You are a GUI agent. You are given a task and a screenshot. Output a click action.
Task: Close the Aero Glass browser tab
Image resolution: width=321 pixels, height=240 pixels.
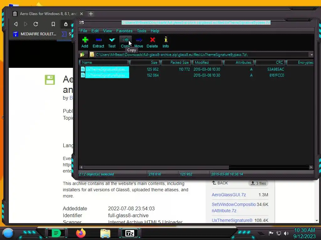click(82, 14)
